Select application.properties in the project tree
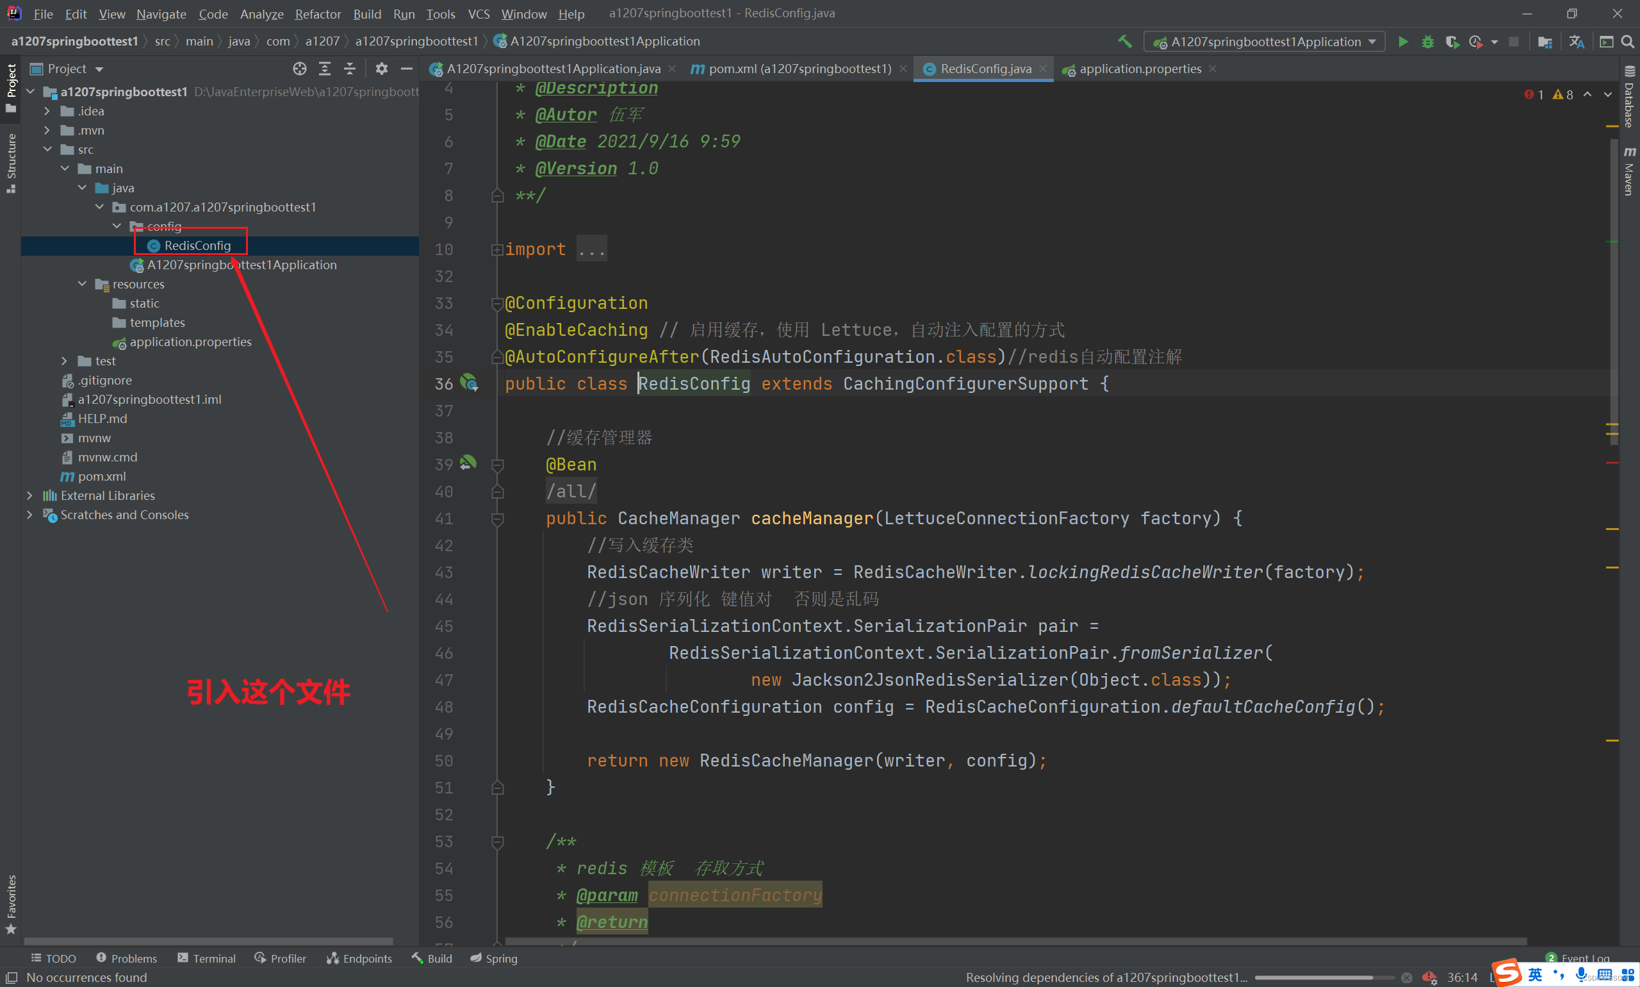Image resolution: width=1640 pixels, height=987 pixels. tap(190, 342)
